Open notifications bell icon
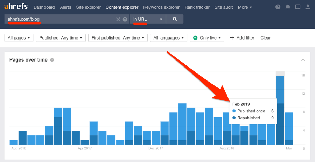The width and height of the screenshot is (315, 162). pos(288,7)
